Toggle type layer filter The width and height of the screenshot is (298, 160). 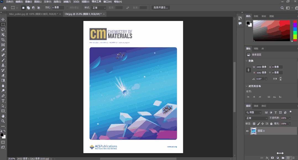[x=276, y=113]
